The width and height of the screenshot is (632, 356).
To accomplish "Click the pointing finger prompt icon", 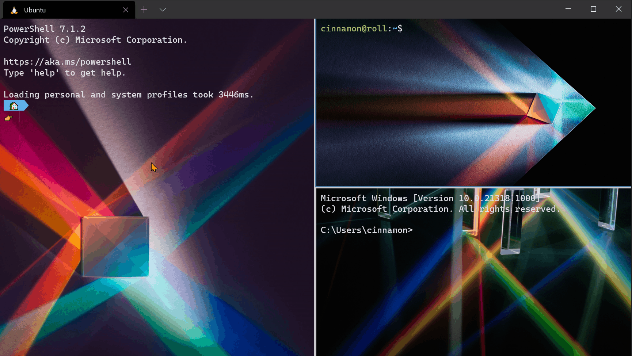I will pos(9,118).
